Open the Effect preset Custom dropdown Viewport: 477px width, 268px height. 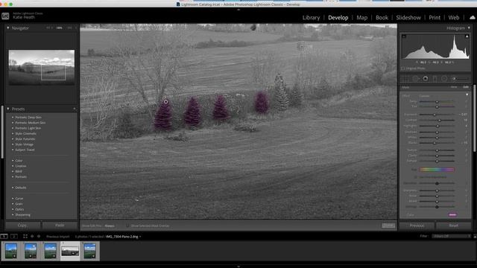point(424,96)
